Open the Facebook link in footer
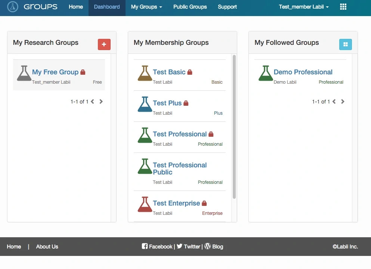This screenshot has width=371, height=269. [157, 247]
